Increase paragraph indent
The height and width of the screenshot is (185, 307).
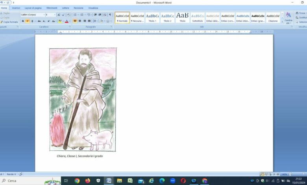click(100, 15)
